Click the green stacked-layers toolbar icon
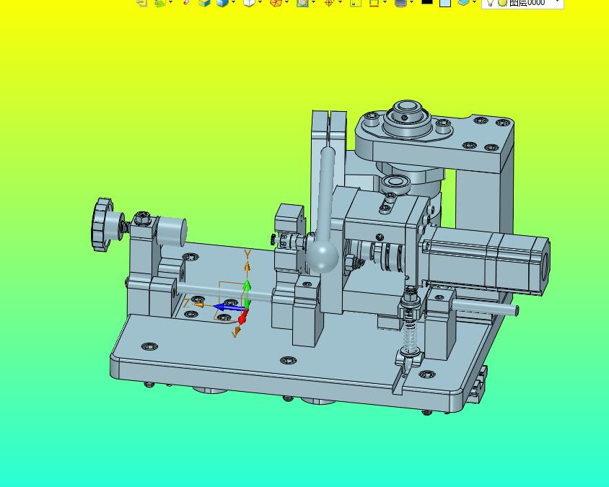Viewport: 609px width, 487px height. pos(159,2)
